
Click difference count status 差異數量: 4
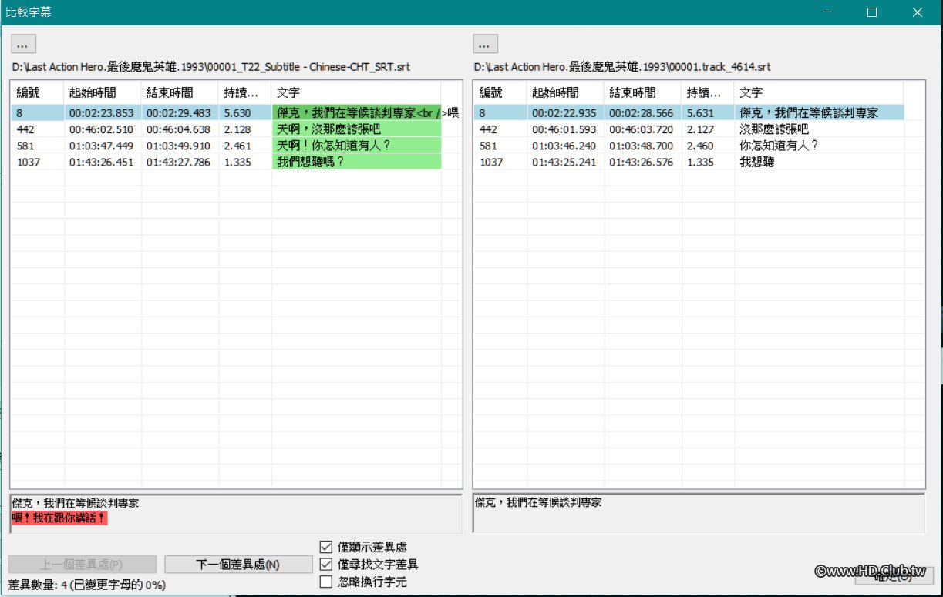pos(88,585)
